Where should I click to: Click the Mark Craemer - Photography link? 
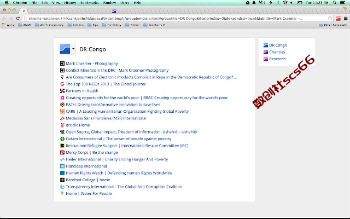[x=92, y=64]
